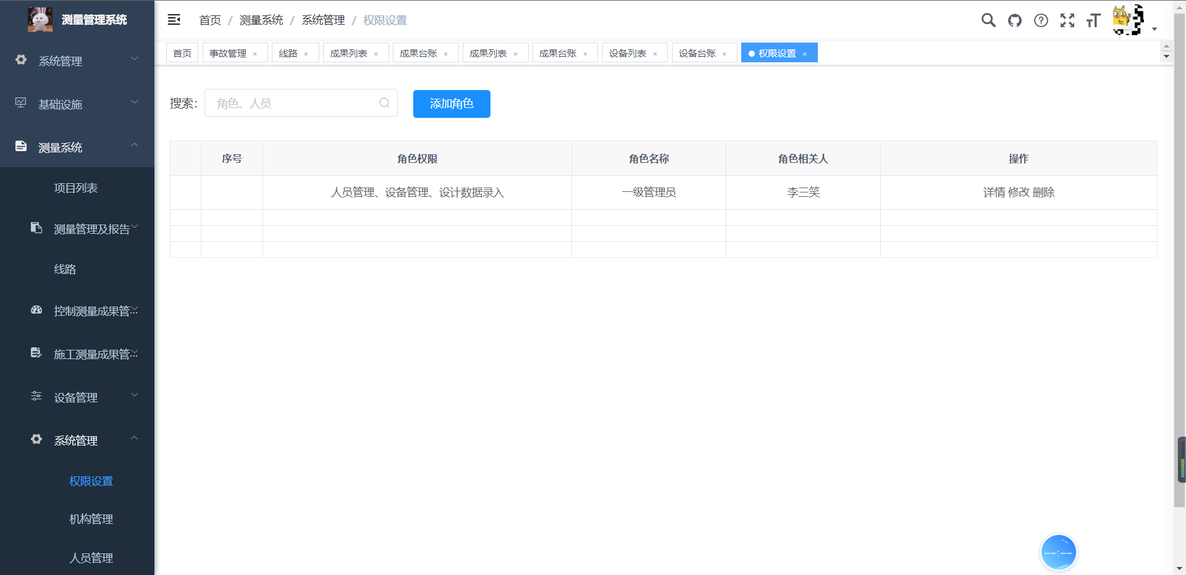1186x575 pixels.
Task: Click the 李三笑 cell
Action: tap(804, 192)
